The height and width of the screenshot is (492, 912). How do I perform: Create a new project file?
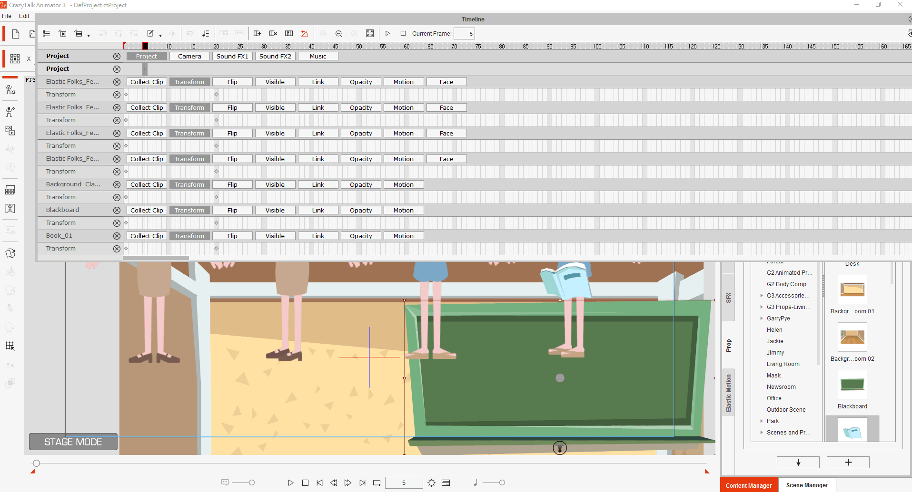click(16, 34)
